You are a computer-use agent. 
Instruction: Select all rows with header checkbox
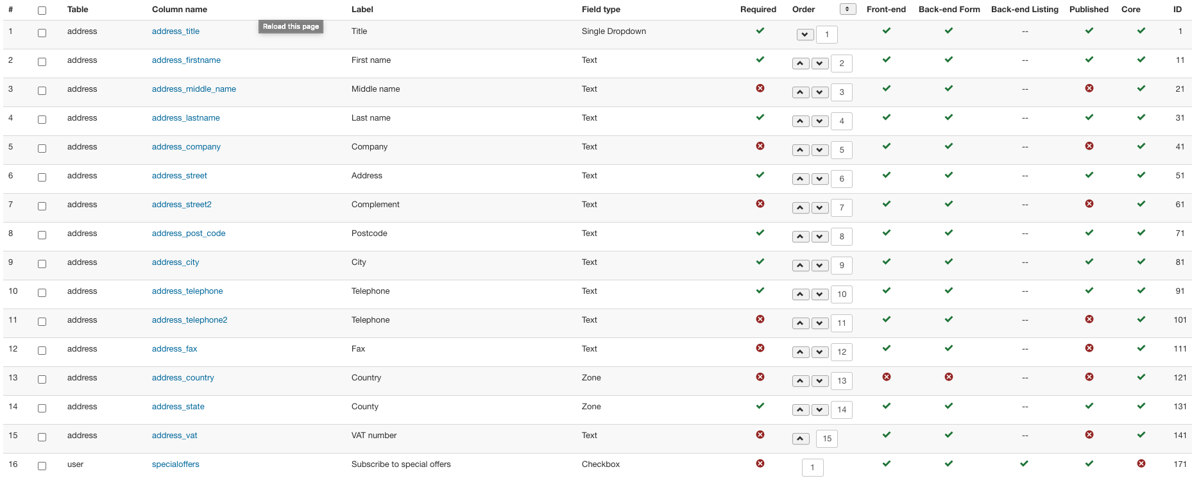[x=42, y=10]
